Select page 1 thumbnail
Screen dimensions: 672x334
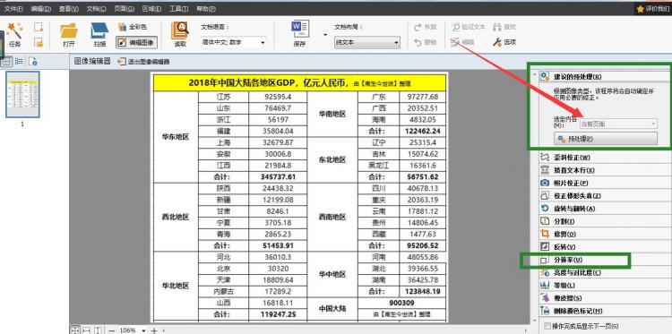point(22,94)
